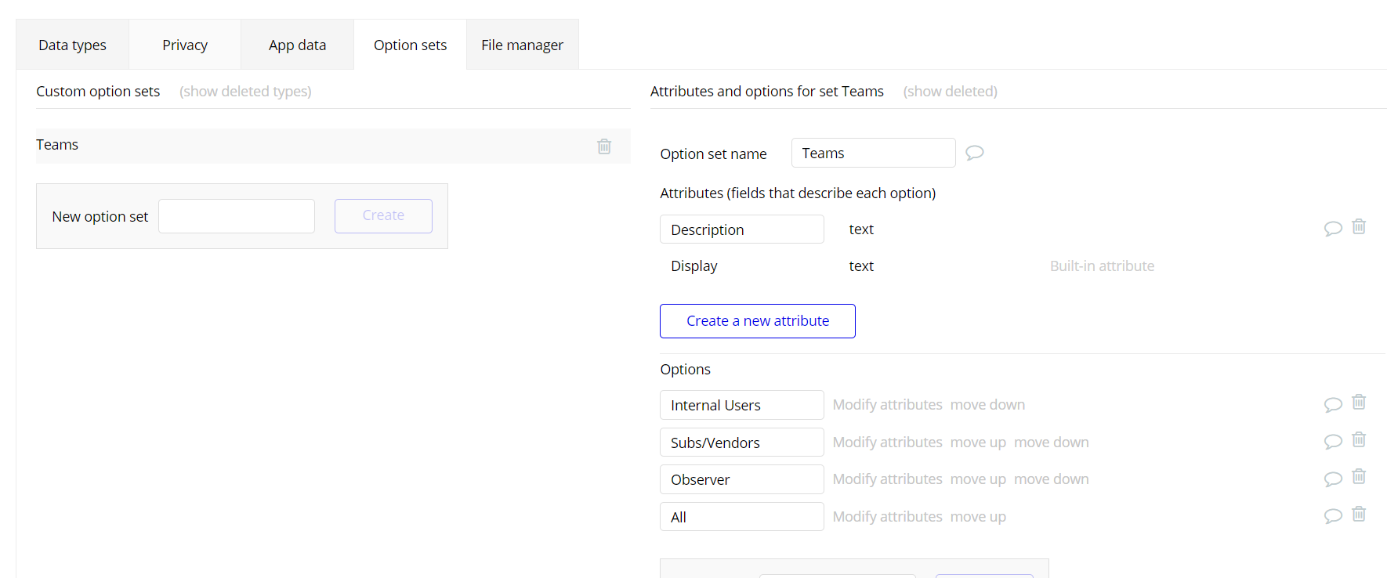Screen dimensions: 1387x578
Task: Move the All option up
Action: (978, 517)
